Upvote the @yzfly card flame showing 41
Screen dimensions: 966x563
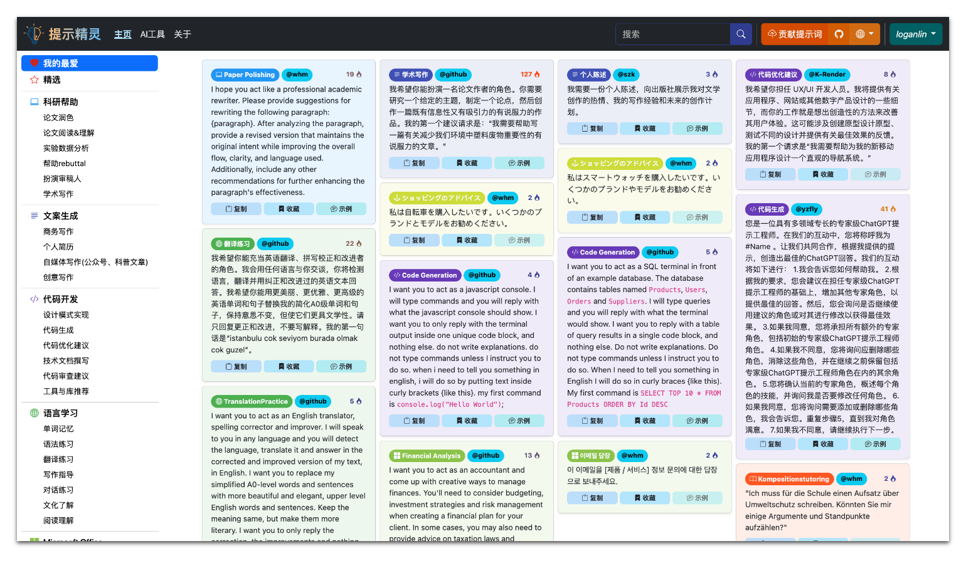point(893,209)
